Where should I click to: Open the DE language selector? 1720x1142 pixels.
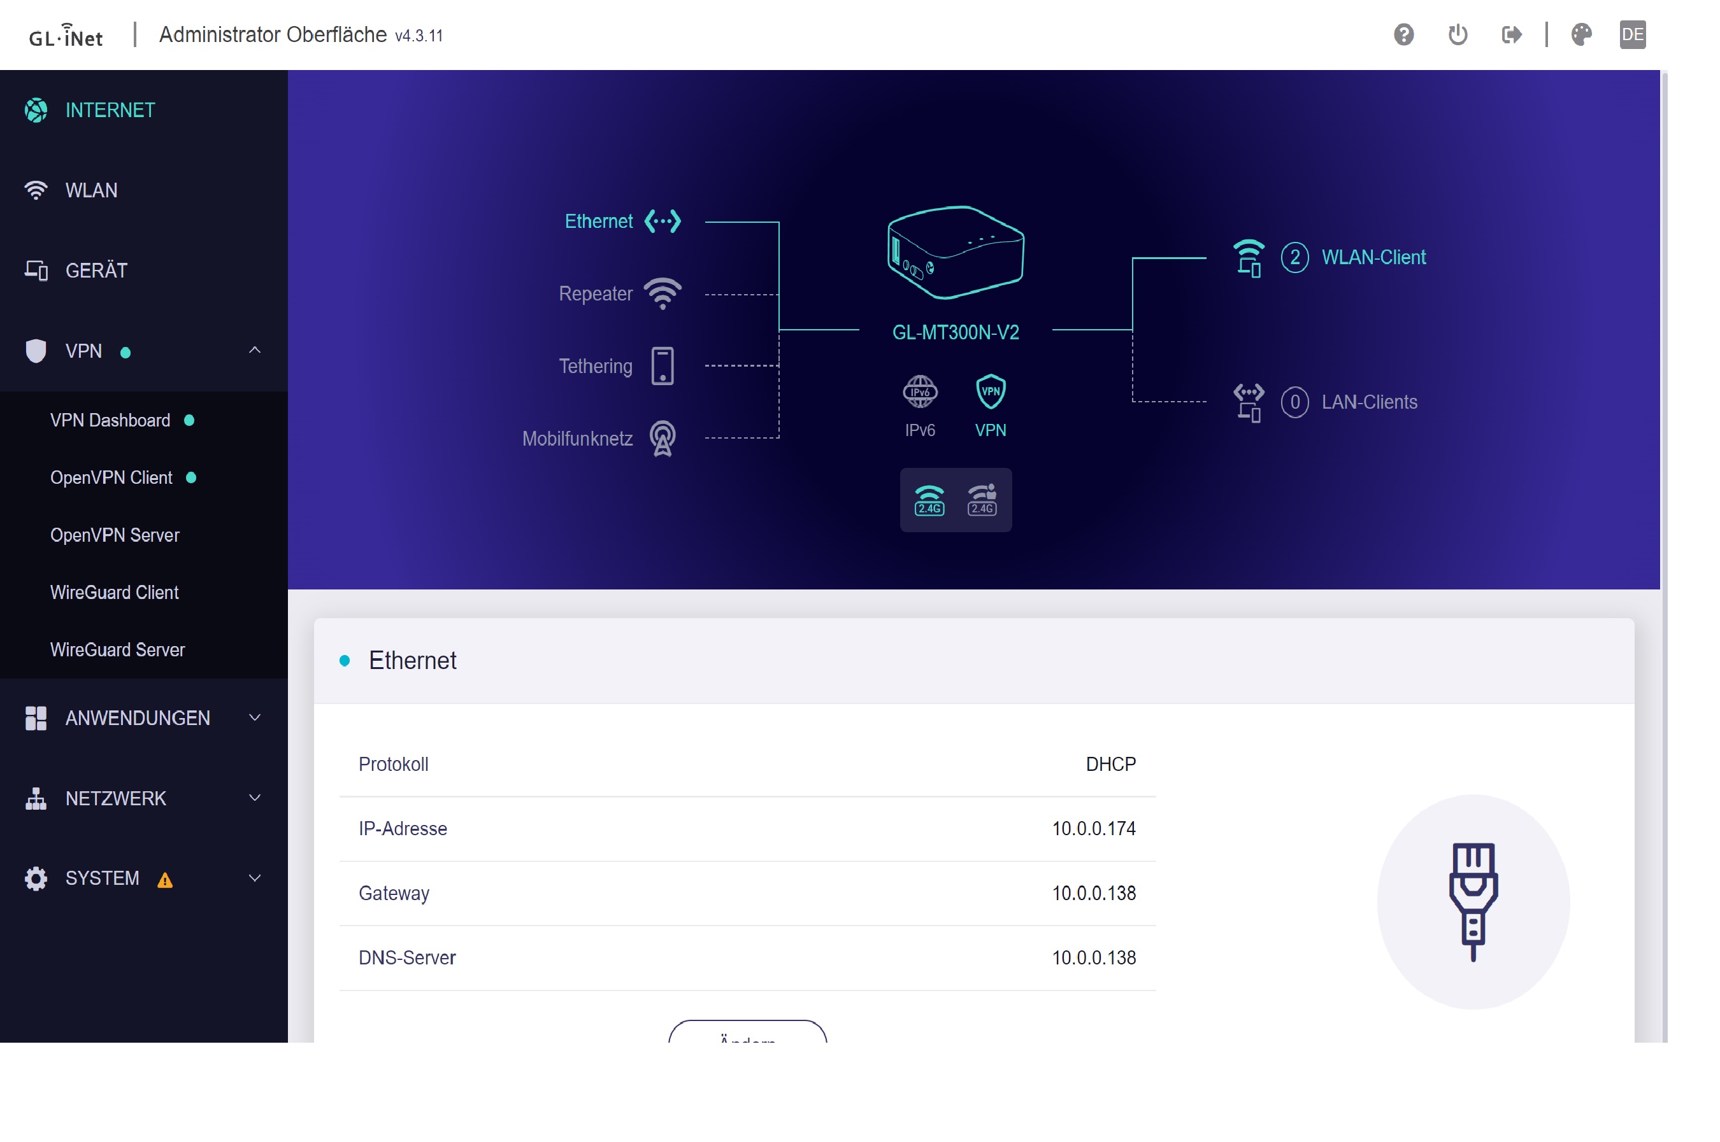pos(1632,34)
